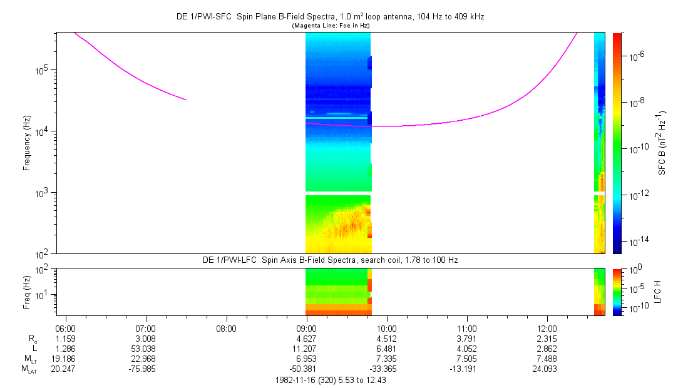The image size is (678, 388).
Task: Click the 10^-5 tick on LFC colorbar
Action: 635,288
